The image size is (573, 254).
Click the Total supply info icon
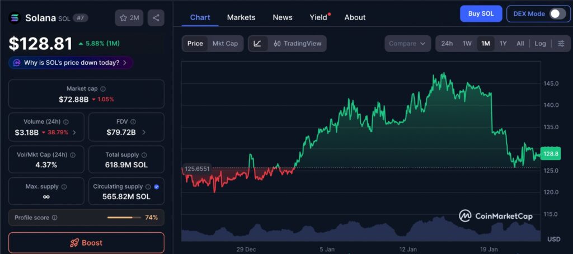click(144, 155)
